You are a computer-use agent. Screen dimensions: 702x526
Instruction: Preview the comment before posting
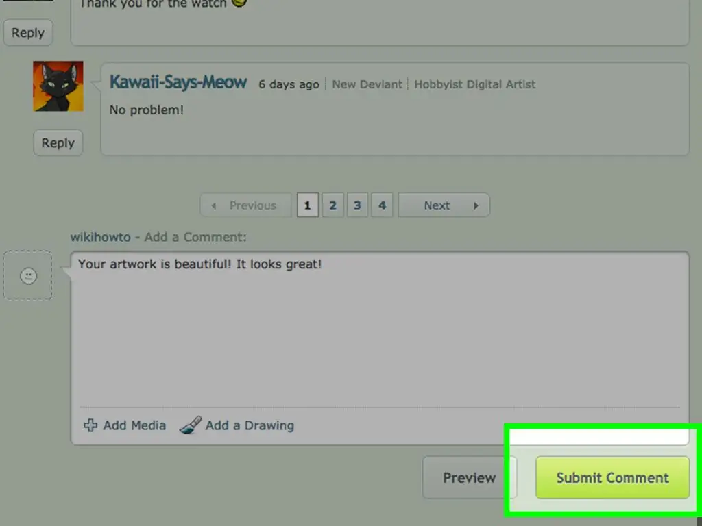(x=469, y=477)
